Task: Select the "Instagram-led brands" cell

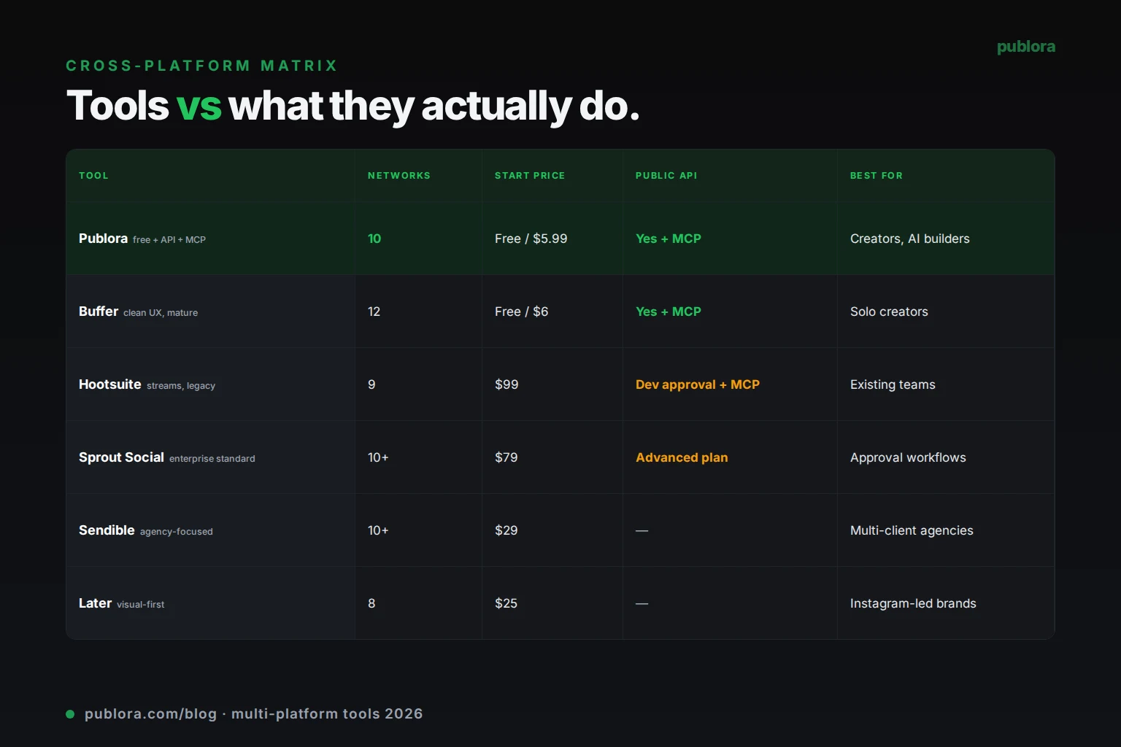Action: click(913, 603)
